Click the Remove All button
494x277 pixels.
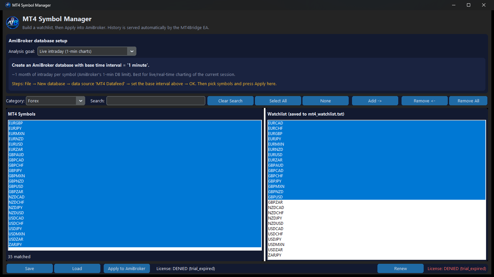(x=468, y=101)
